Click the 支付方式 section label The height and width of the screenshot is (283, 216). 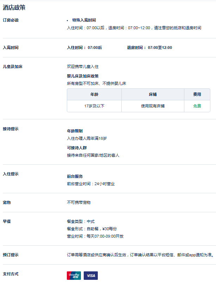coord(11,274)
